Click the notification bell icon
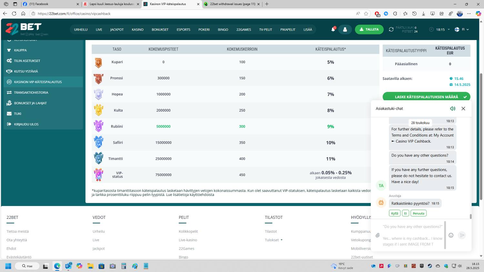484x272 pixels. pos(333,29)
